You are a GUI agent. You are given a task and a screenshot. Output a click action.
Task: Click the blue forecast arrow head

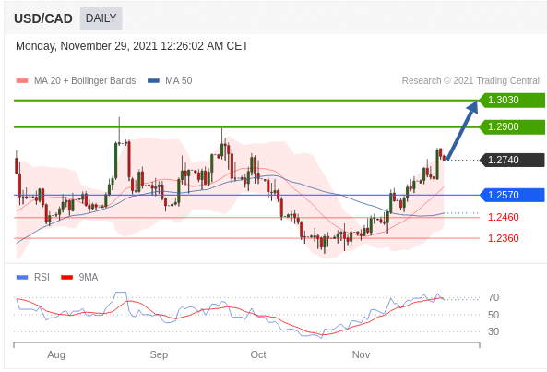472,107
